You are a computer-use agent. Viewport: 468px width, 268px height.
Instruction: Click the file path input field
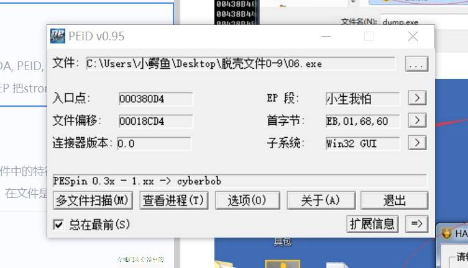[241, 64]
